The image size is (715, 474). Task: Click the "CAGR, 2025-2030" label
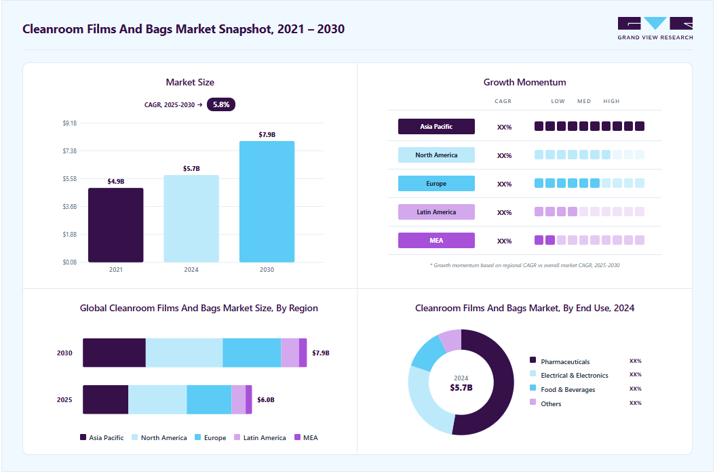(170, 104)
